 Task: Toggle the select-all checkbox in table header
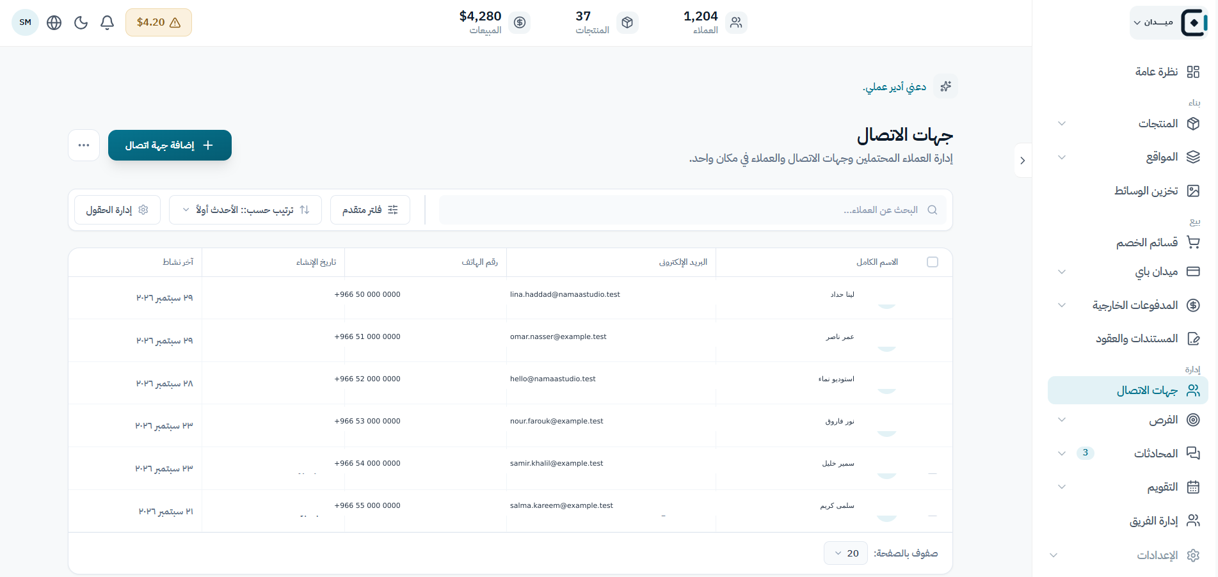933,262
